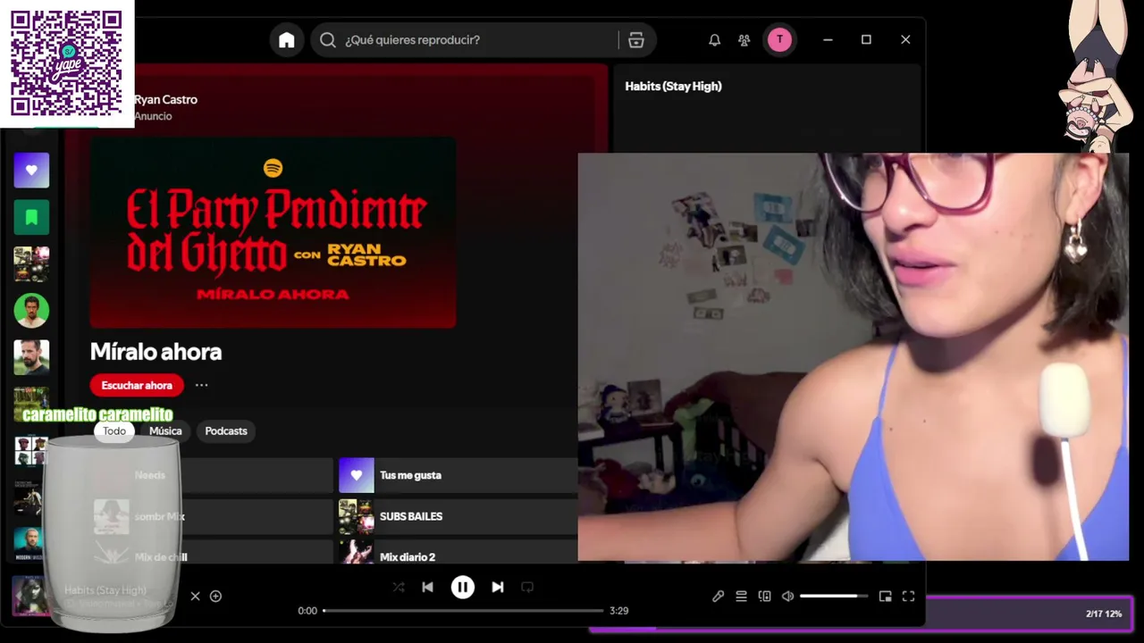
Task: Pause playback
Action: 462,587
